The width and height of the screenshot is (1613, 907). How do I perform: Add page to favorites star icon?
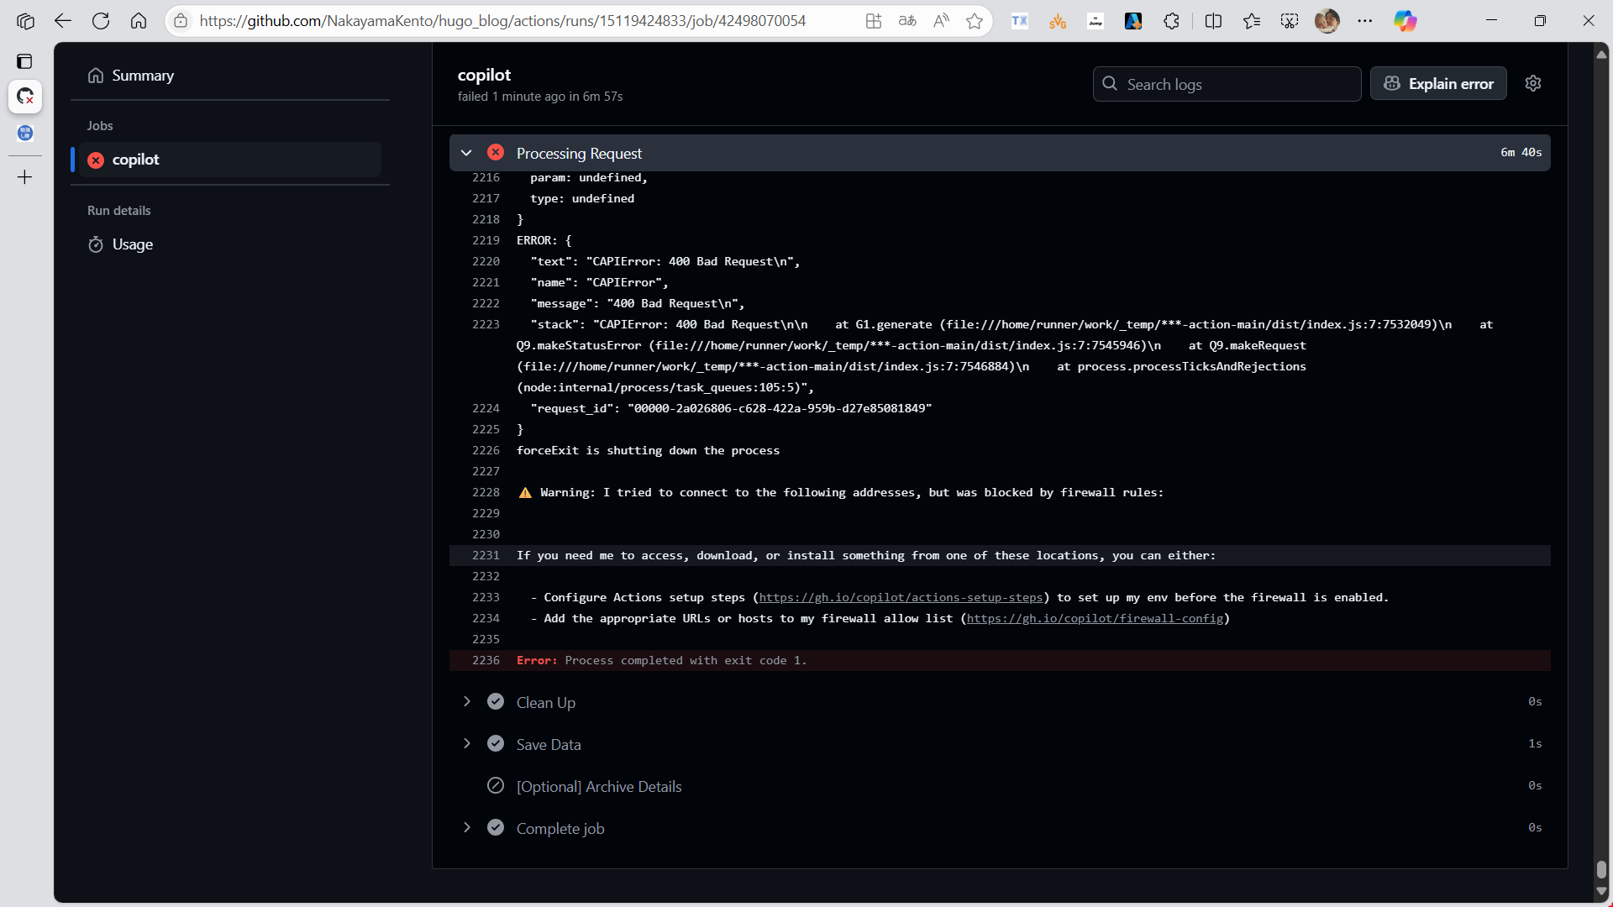(975, 21)
